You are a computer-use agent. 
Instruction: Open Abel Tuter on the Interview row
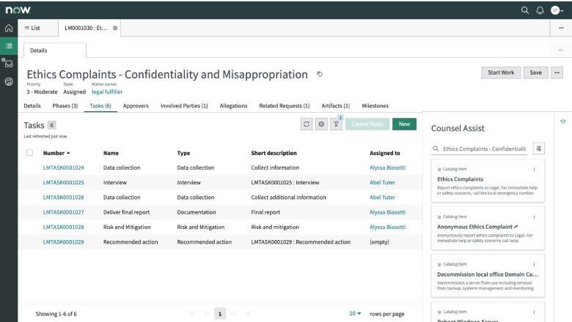click(382, 183)
